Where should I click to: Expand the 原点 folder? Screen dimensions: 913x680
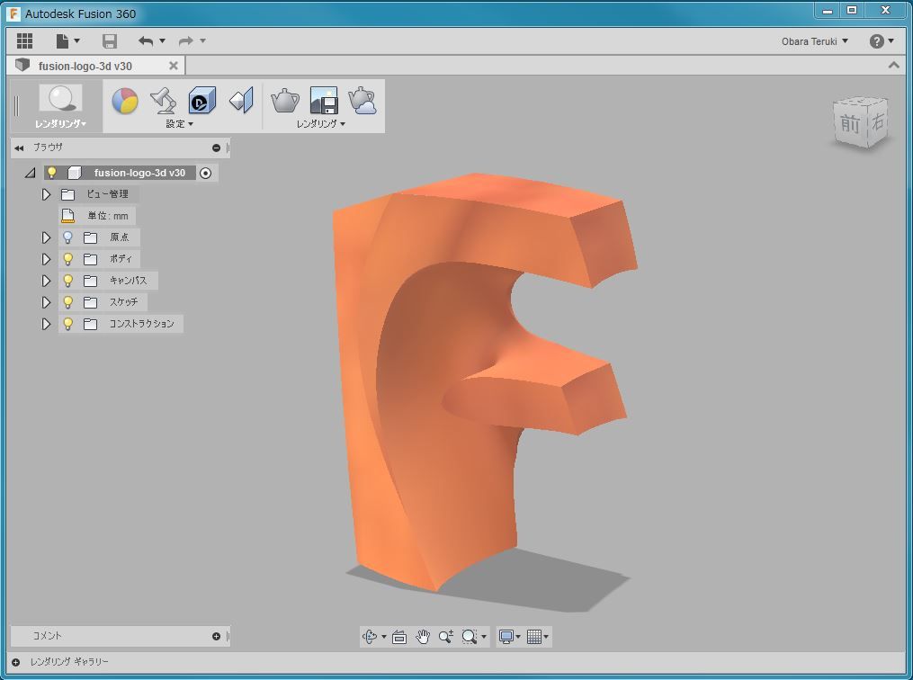(x=46, y=237)
